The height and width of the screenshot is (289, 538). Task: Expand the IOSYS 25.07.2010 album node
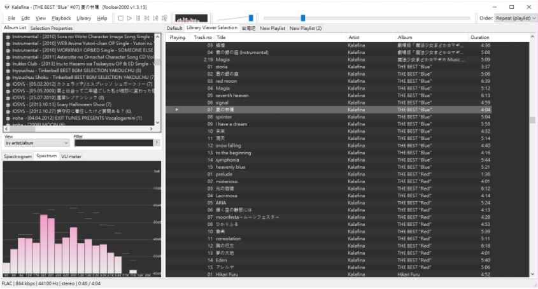pos(8,98)
